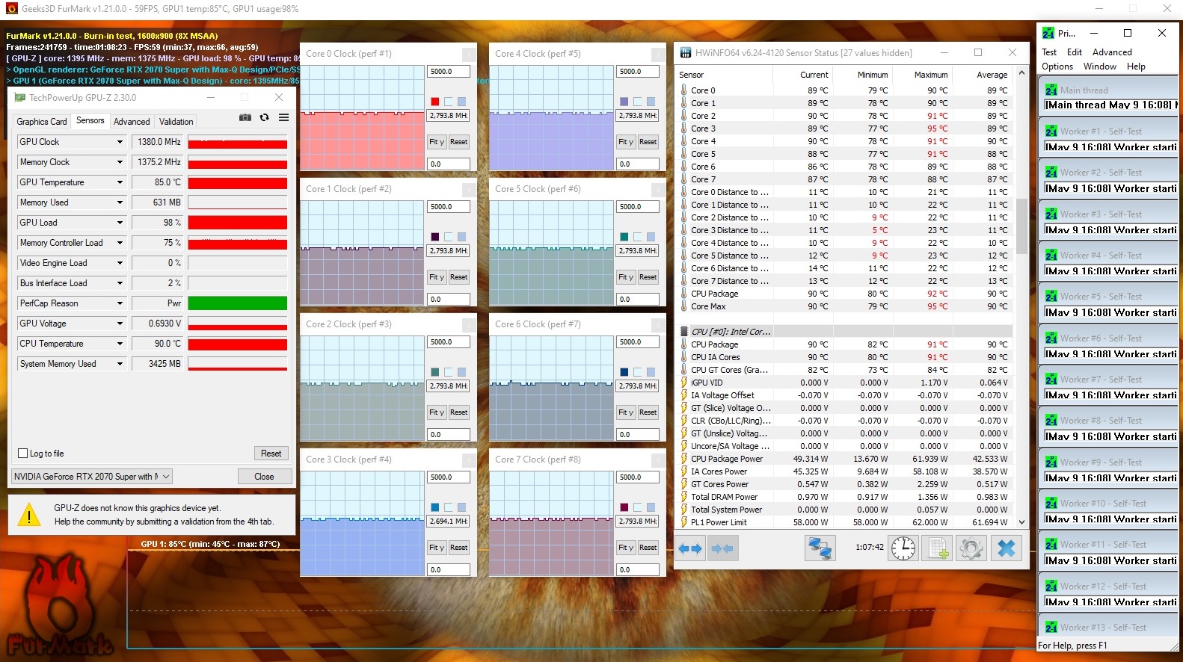Open the NVIDIA GeForce RTX 2070 device dropdown
The width and height of the screenshot is (1183, 662).
click(x=92, y=477)
